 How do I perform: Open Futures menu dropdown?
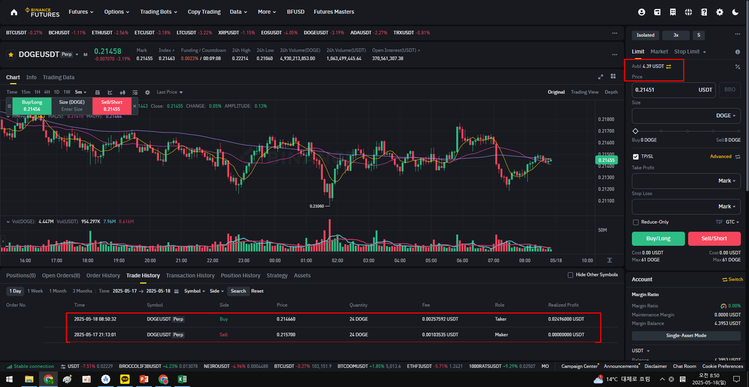81,12
